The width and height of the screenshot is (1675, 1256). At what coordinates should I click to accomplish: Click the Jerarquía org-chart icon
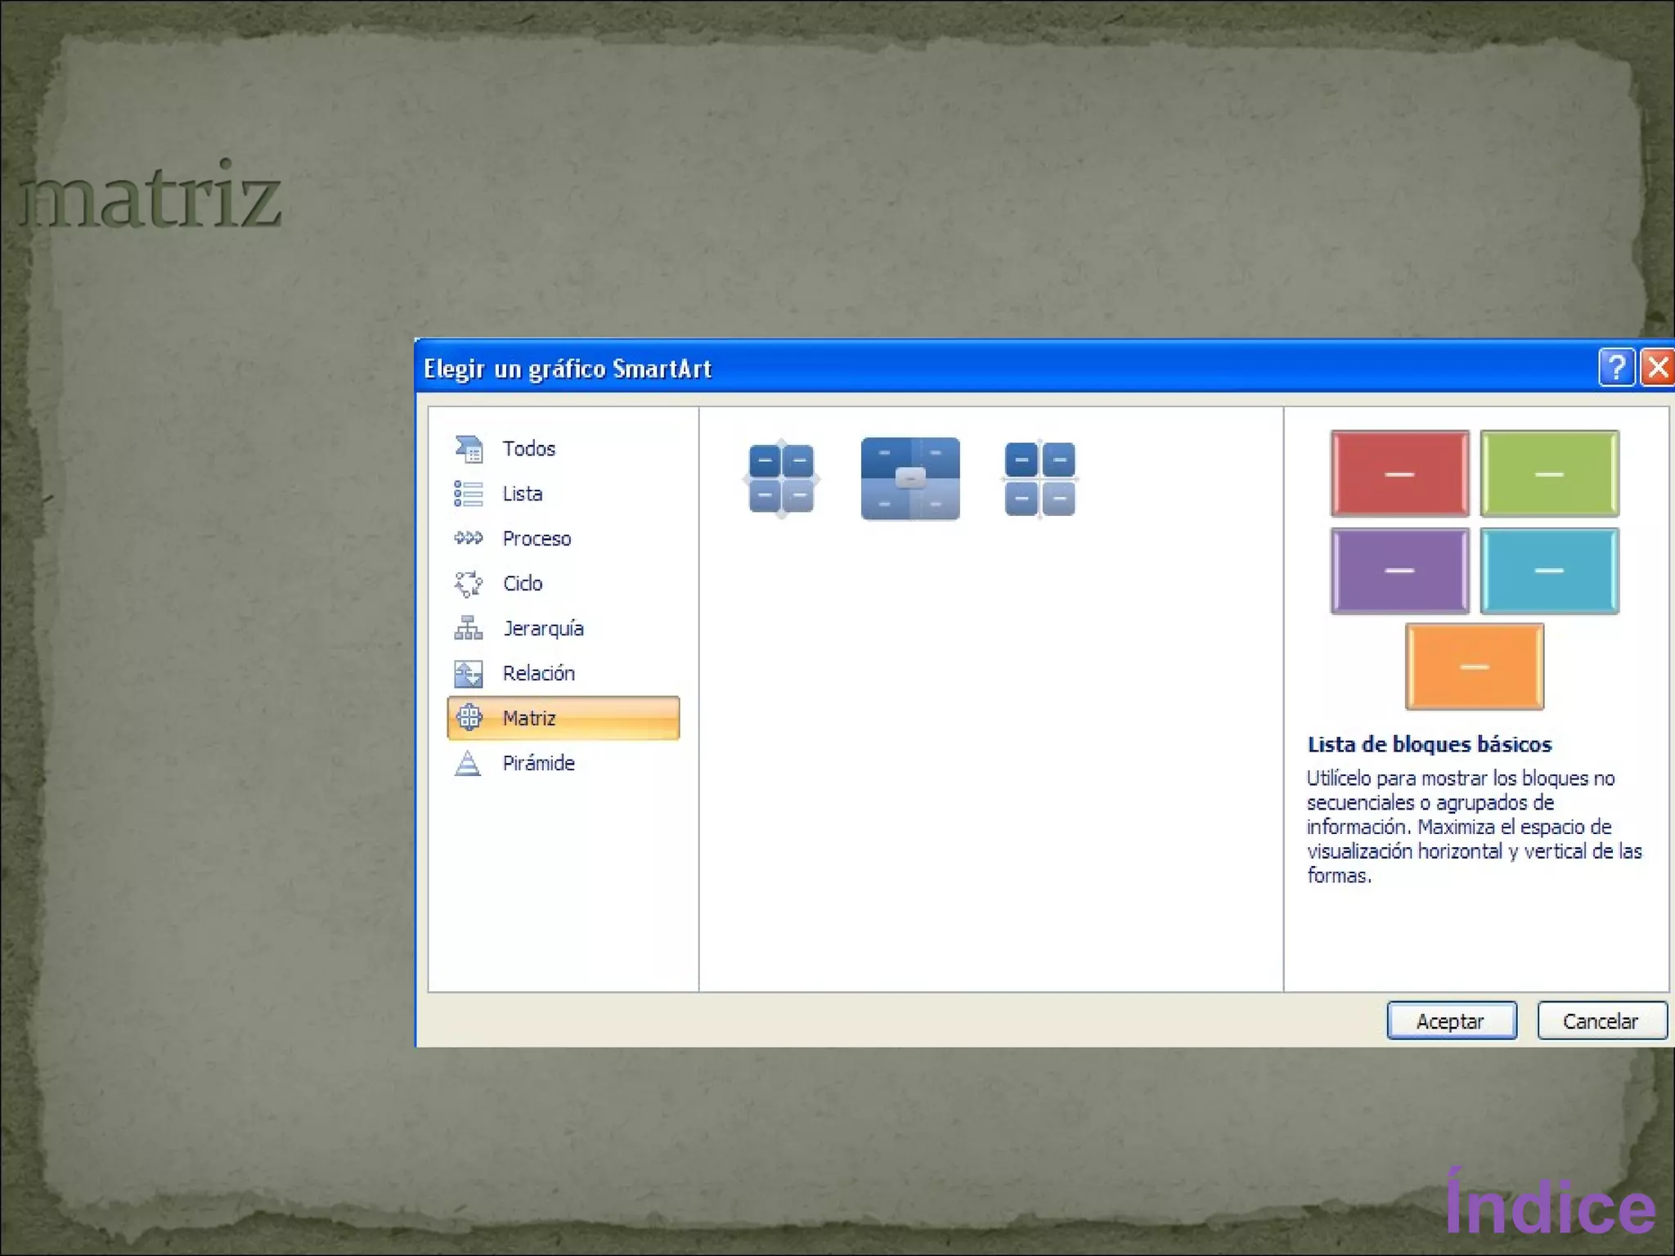[x=469, y=628]
